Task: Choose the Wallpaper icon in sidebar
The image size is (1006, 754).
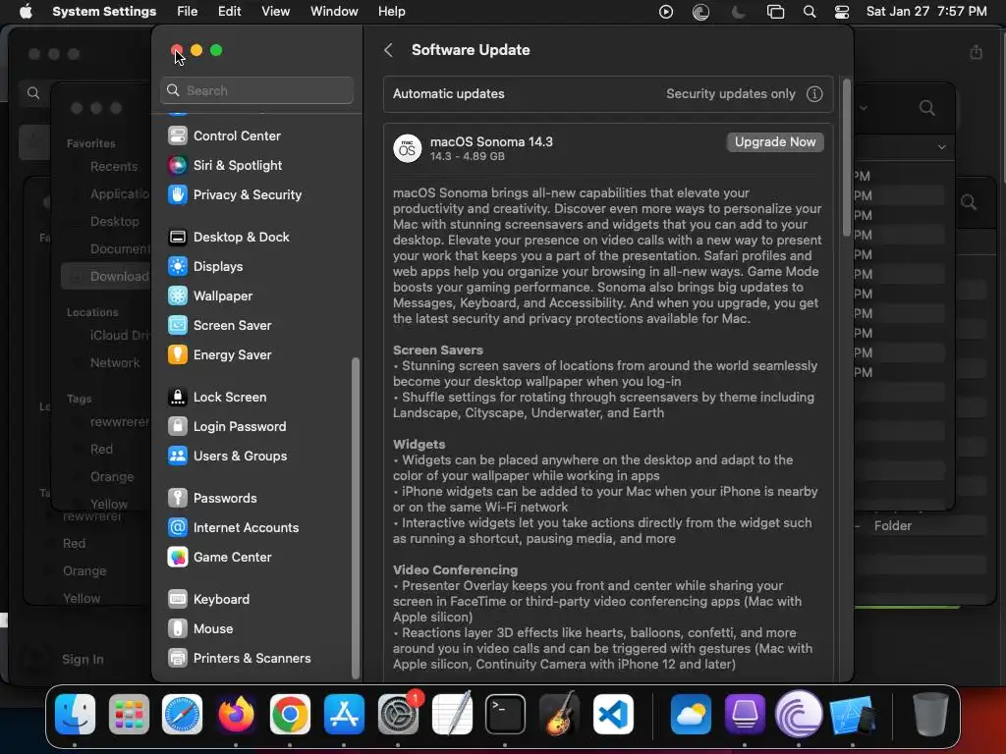Action: [177, 296]
